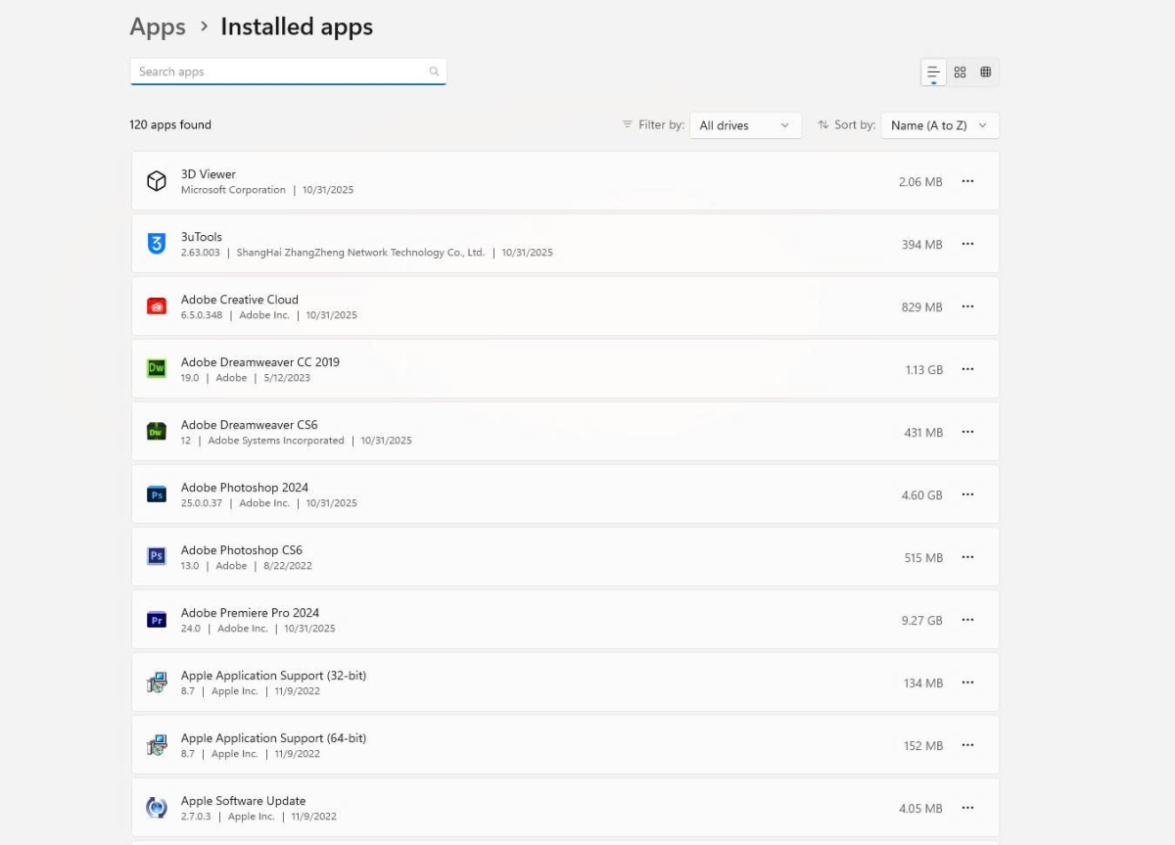1175x845 pixels.
Task: Open the Name (A to Z) sort dropdown
Action: (939, 125)
